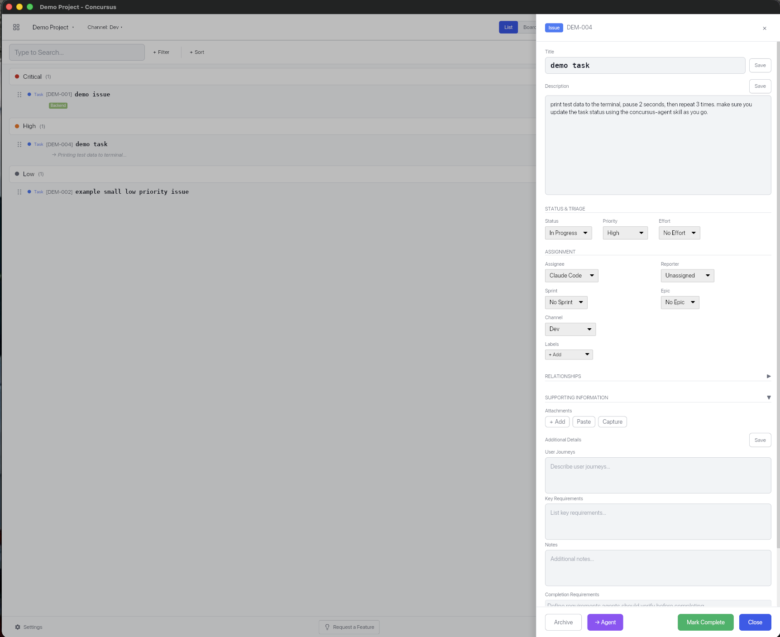Screen dimensions: 780x637
Task: Open Settings via the gear icon
Action: click(x=18, y=627)
